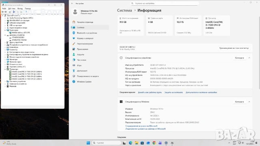Collapse Windows specifications section chevron
This screenshot has height=146, width=260.
click(x=249, y=102)
